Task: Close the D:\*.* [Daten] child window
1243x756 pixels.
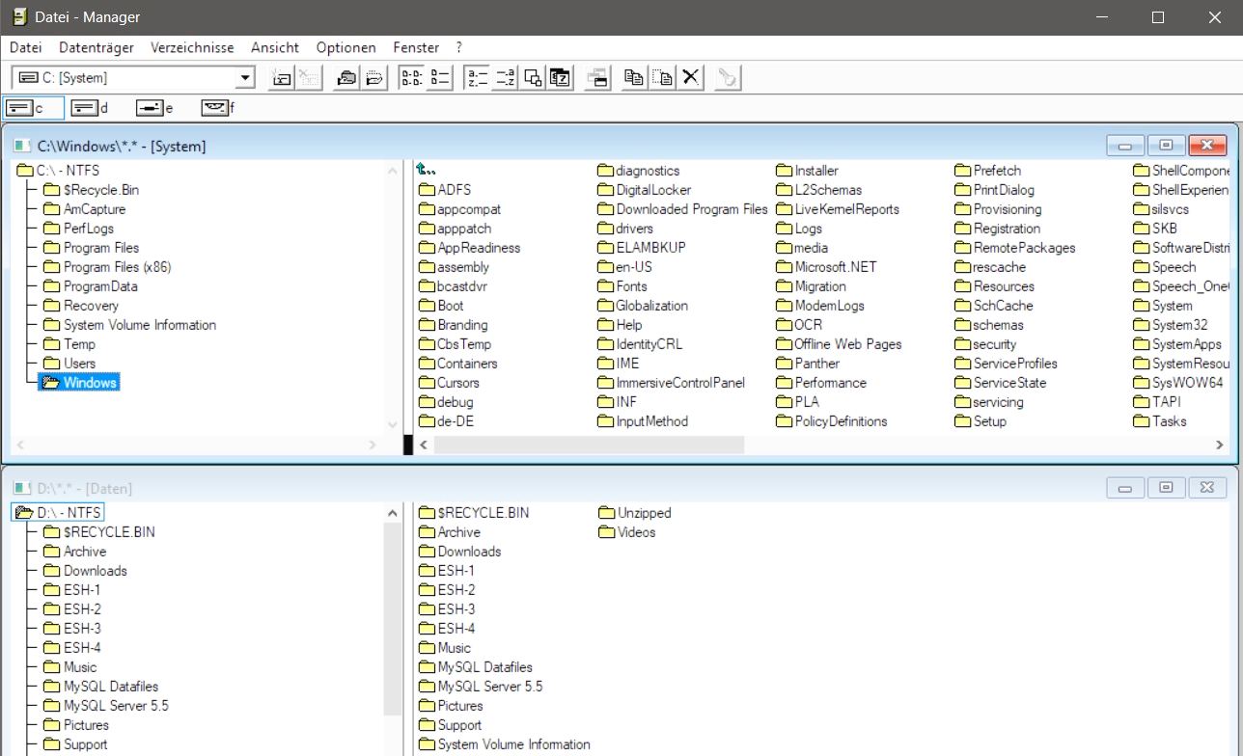Action: [1207, 488]
